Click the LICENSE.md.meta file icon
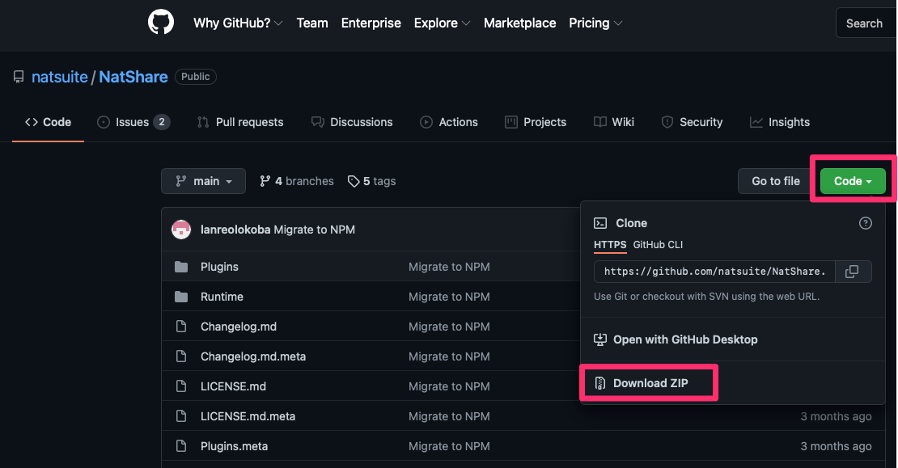This screenshot has height=468, width=898. [x=181, y=416]
